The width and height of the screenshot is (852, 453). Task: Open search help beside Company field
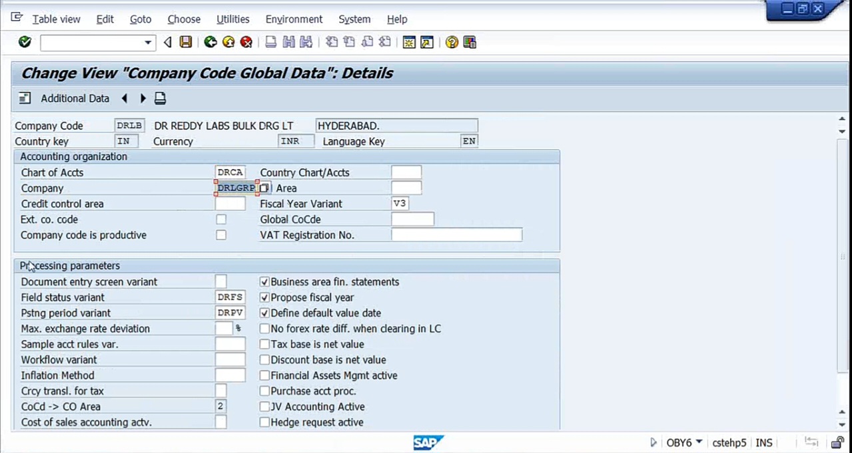click(x=264, y=188)
